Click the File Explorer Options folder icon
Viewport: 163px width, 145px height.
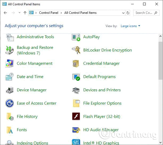tap(76, 103)
